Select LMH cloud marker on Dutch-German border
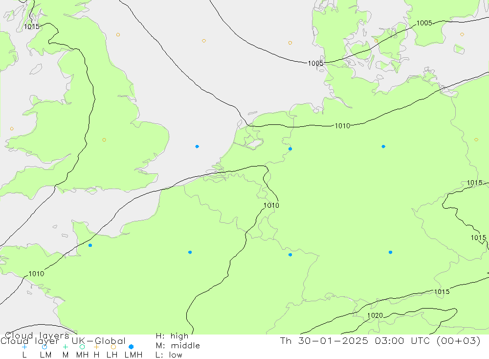This screenshot has height=359, width=489. point(290,149)
